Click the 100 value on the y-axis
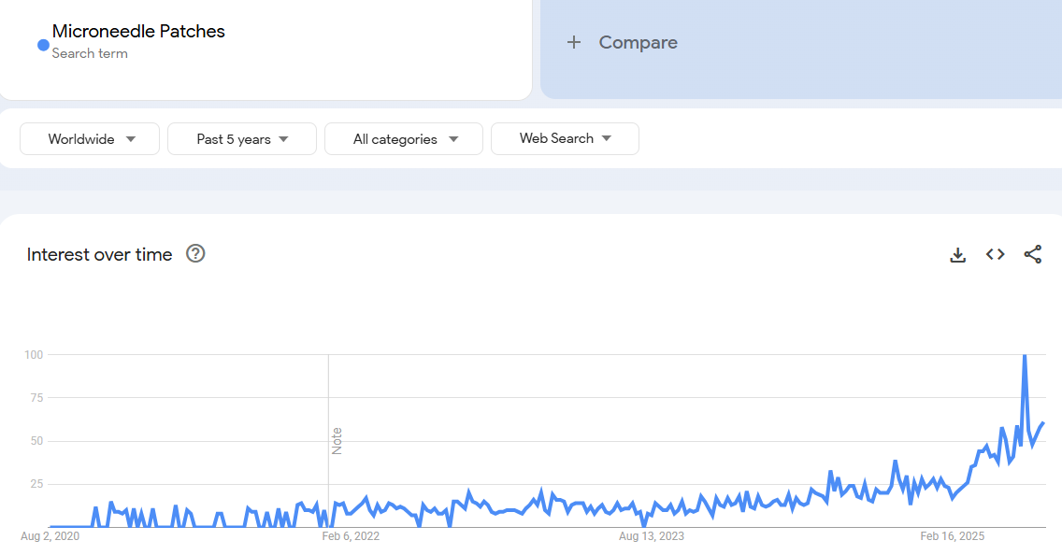The height and width of the screenshot is (555, 1062). click(x=35, y=355)
